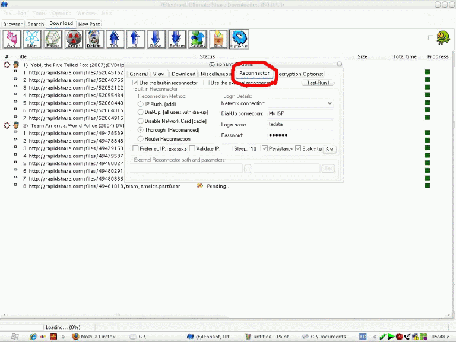
Task: Click the Pause toolbar icon
Action: (x=53, y=40)
